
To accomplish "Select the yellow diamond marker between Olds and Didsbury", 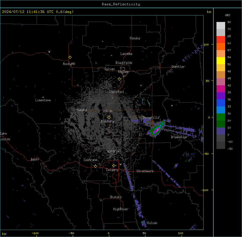I will 109,117.
